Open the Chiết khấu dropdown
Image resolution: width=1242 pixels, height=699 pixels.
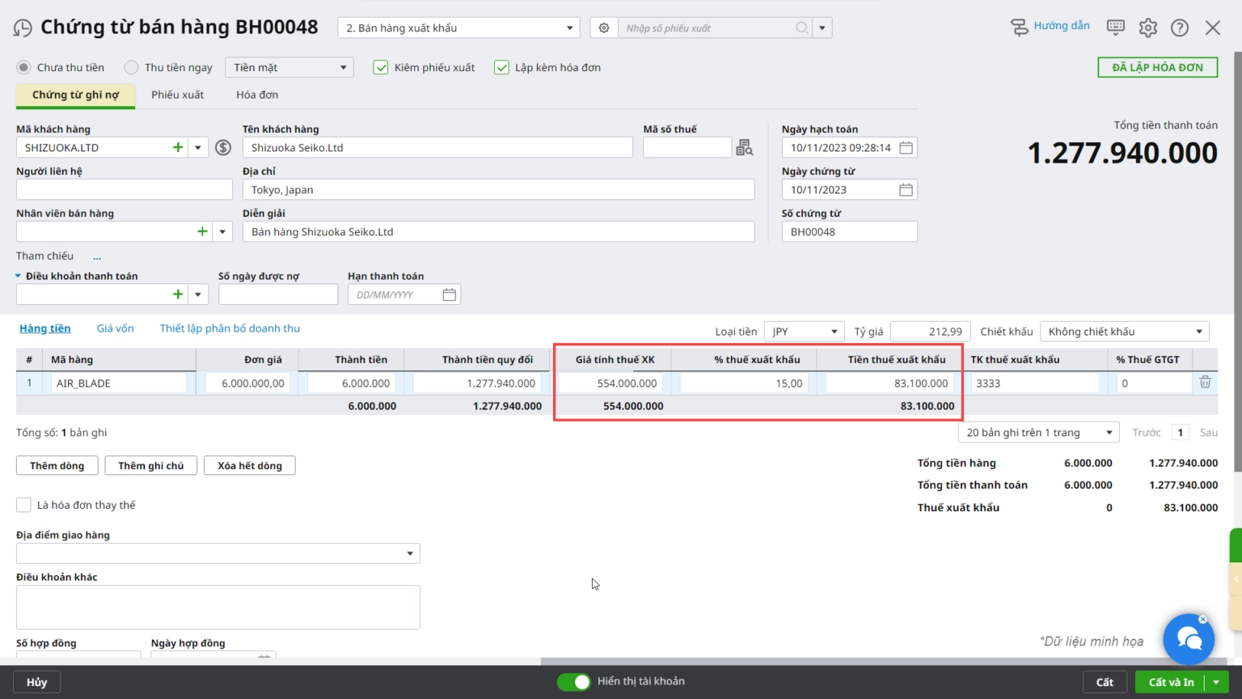pyautogui.click(x=1124, y=332)
